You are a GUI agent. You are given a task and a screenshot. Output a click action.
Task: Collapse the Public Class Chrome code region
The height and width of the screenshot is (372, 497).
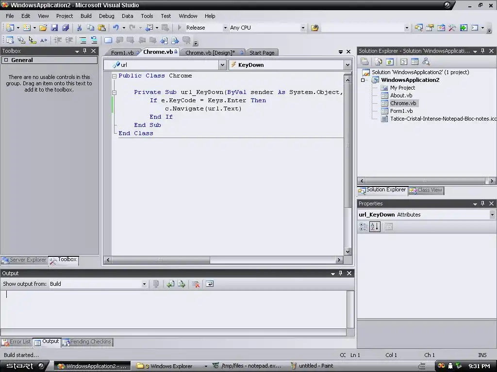pos(114,76)
